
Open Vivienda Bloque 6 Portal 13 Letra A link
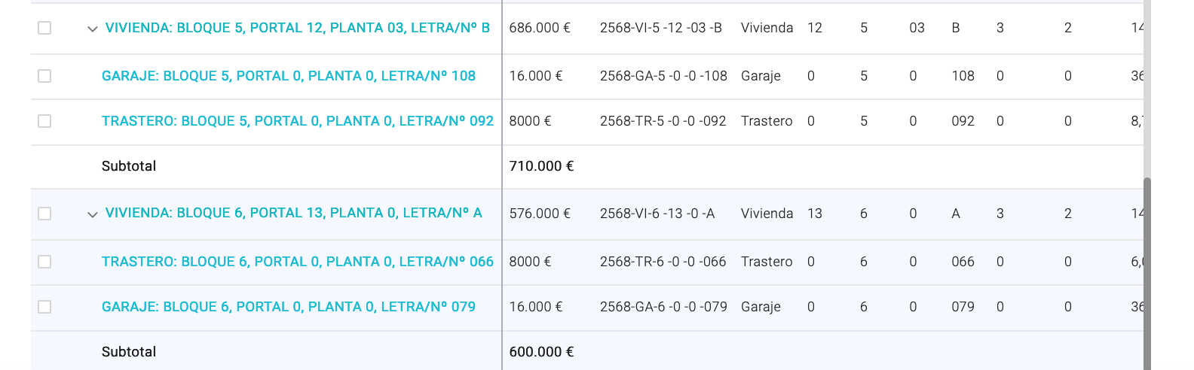pyautogui.click(x=294, y=213)
